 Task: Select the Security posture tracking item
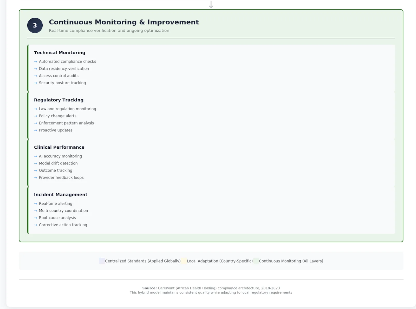click(62, 83)
